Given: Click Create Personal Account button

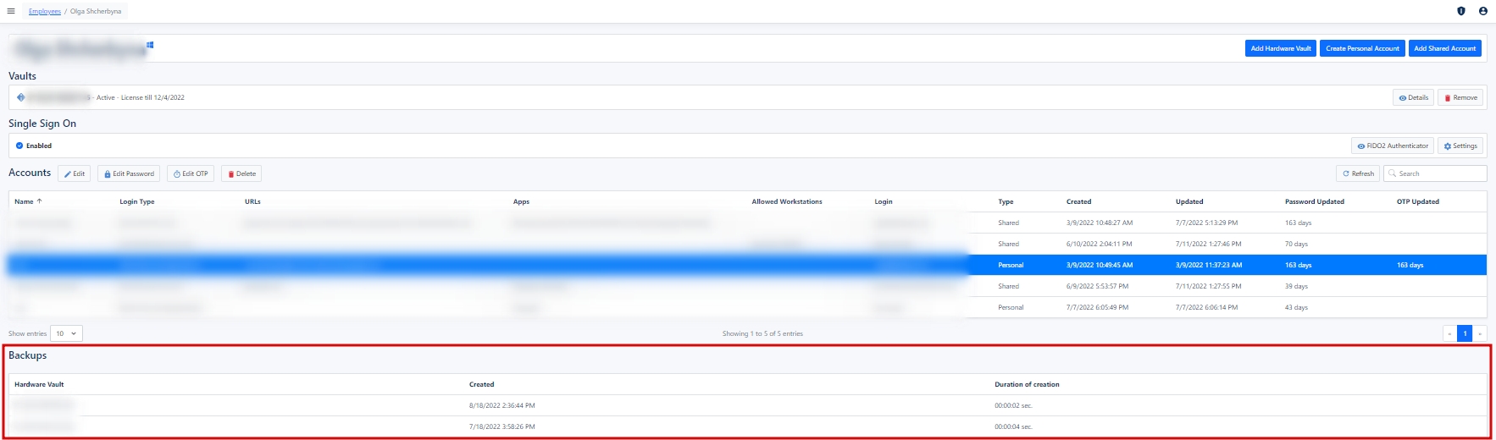Looking at the screenshot, I should (1362, 48).
